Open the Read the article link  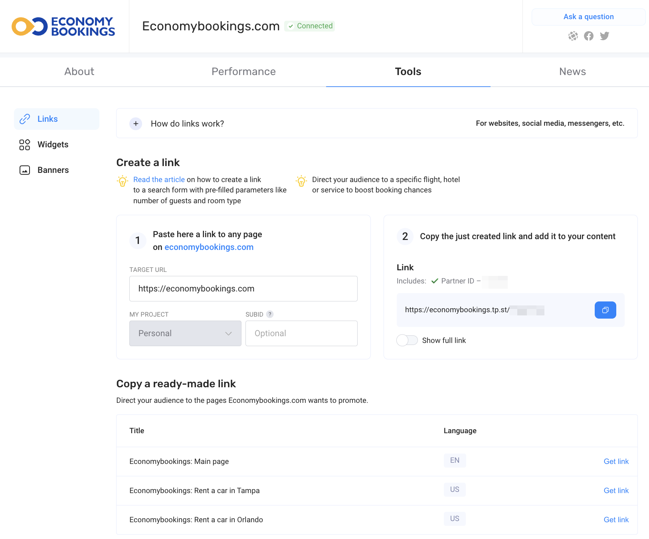[159, 180]
